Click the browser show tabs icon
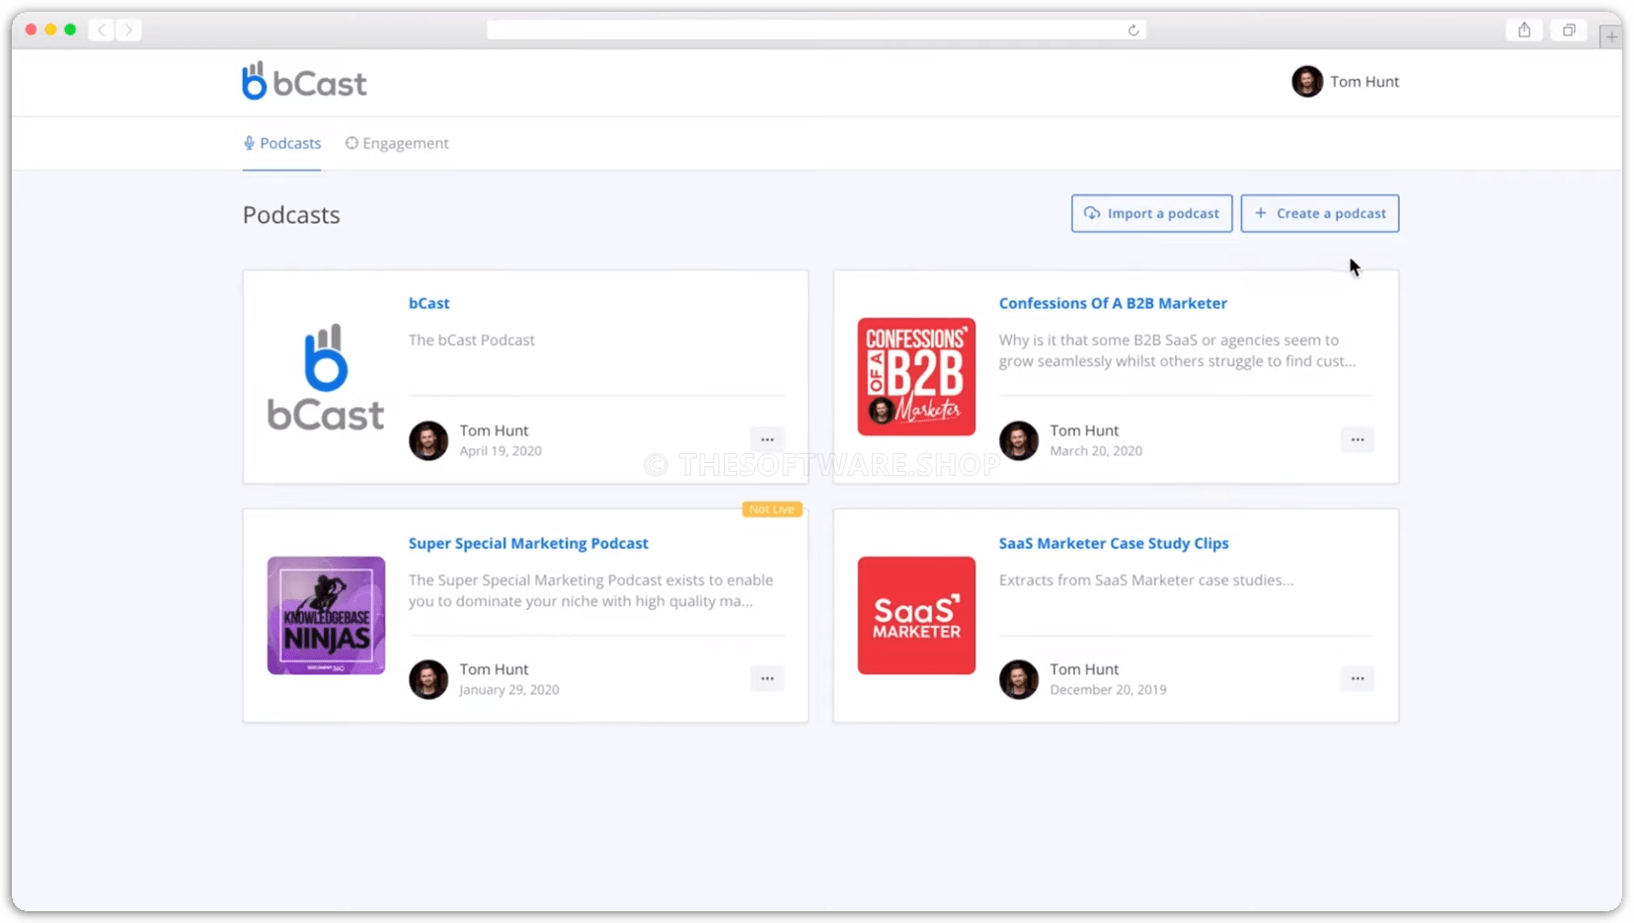This screenshot has width=1634, height=923. click(1569, 30)
